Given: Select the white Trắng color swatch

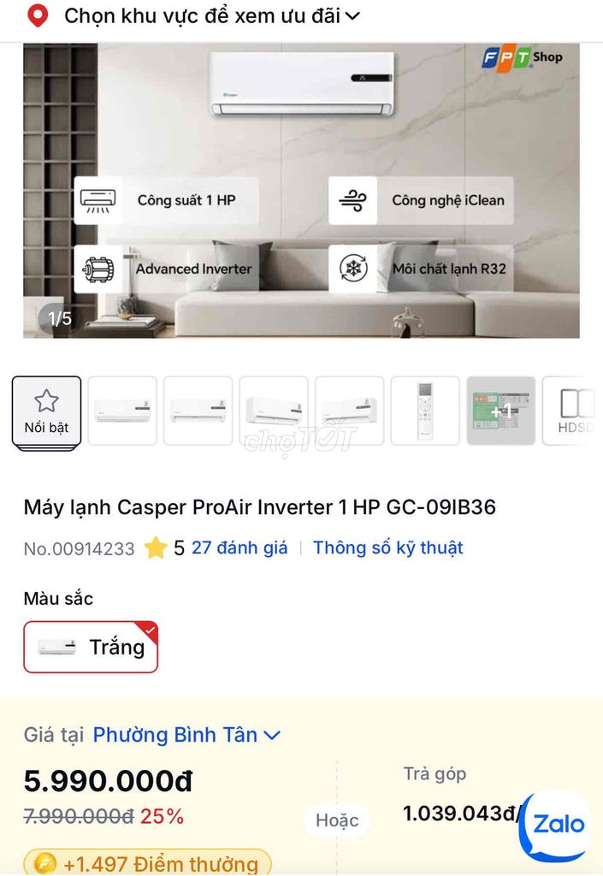Looking at the screenshot, I should pos(90,648).
